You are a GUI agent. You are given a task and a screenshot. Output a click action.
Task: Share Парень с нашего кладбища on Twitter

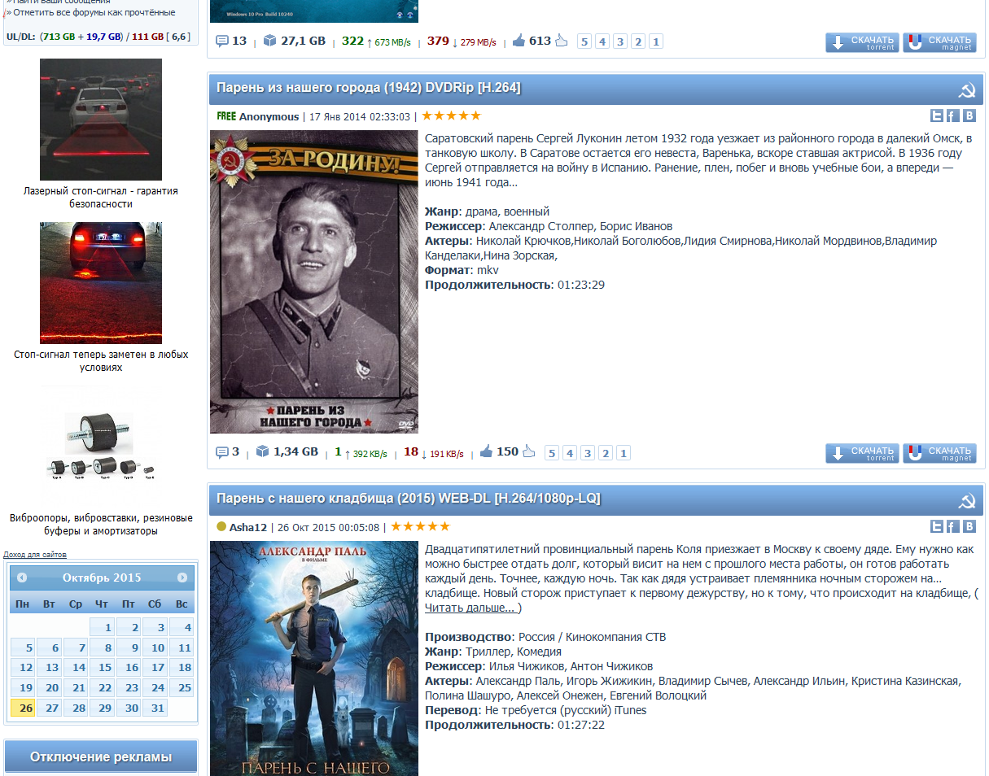937,526
